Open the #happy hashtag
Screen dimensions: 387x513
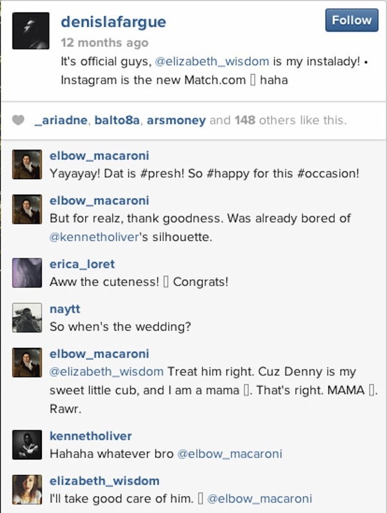pyautogui.click(x=226, y=173)
